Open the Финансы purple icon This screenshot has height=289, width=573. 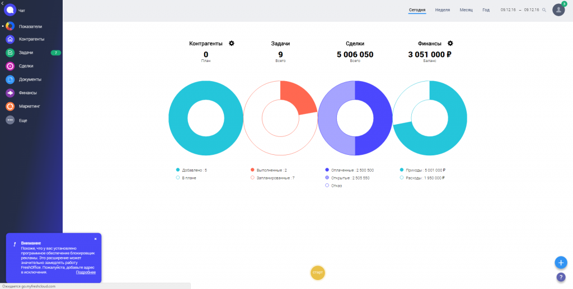[10, 93]
